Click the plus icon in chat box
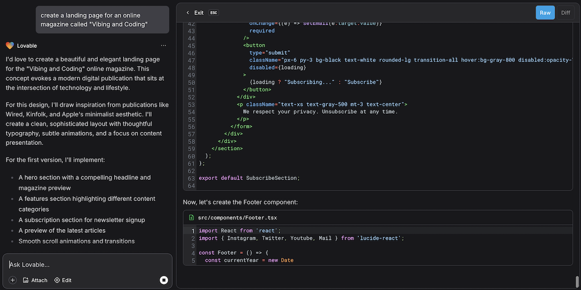Image resolution: width=581 pixels, height=290 pixels. [x=13, y=280]
